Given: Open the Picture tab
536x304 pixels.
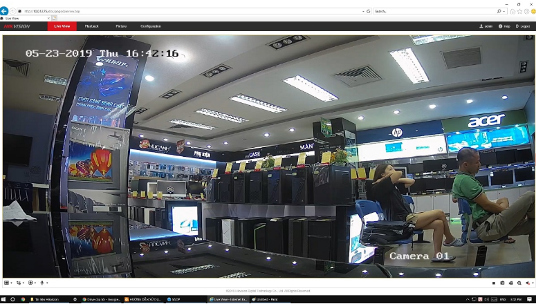Looking at the screenshot, I should click(121, 26).
